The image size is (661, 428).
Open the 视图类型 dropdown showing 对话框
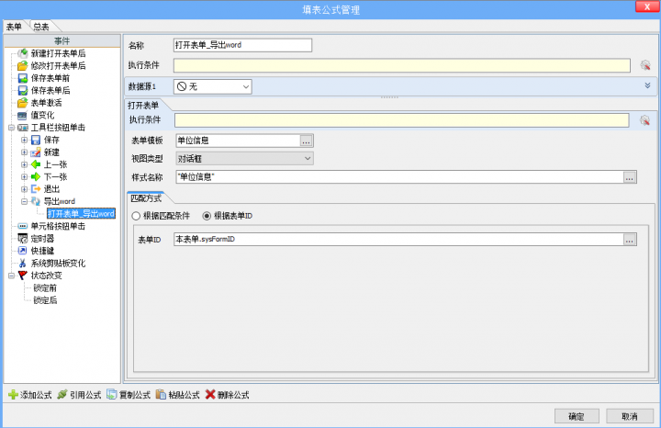[x=244, y=159]
